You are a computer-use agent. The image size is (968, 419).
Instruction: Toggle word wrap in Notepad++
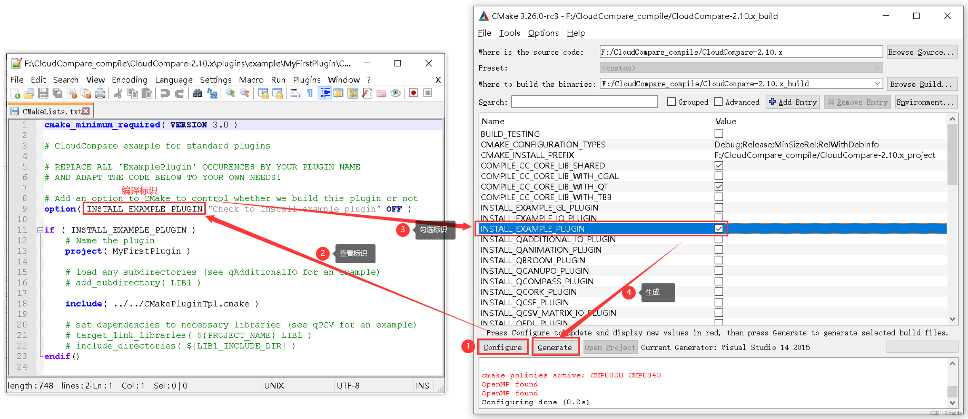(x=296, y=93)
